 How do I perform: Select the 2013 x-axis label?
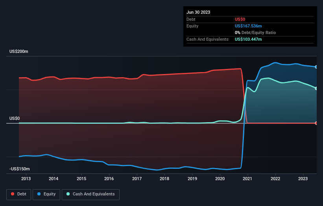click(x=26, y=179)
